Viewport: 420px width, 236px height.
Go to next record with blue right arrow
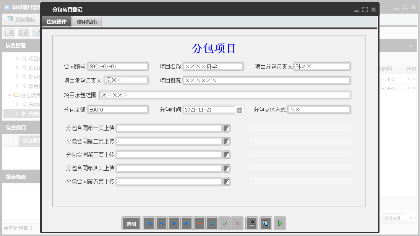pyautogui.click(x=174, y=223)
